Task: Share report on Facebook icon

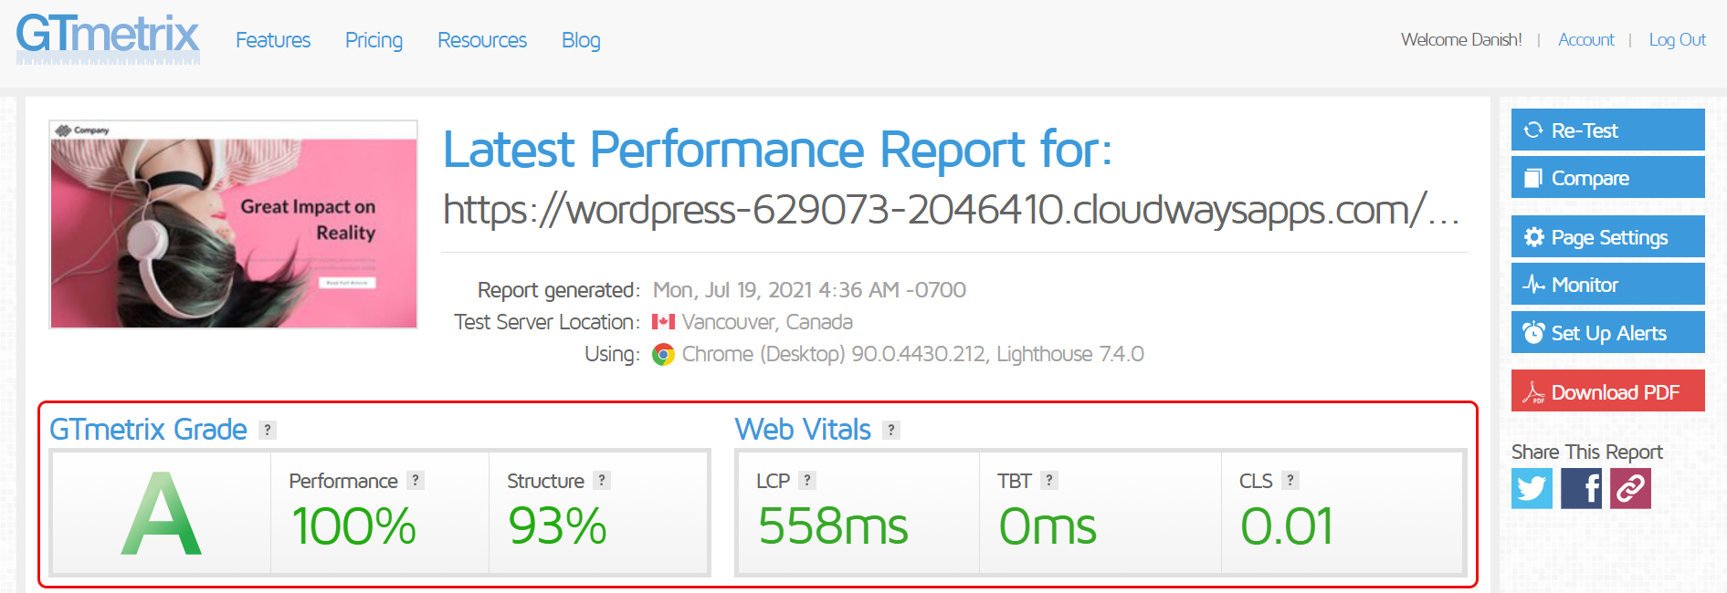Action: (x=1581, y=488)
